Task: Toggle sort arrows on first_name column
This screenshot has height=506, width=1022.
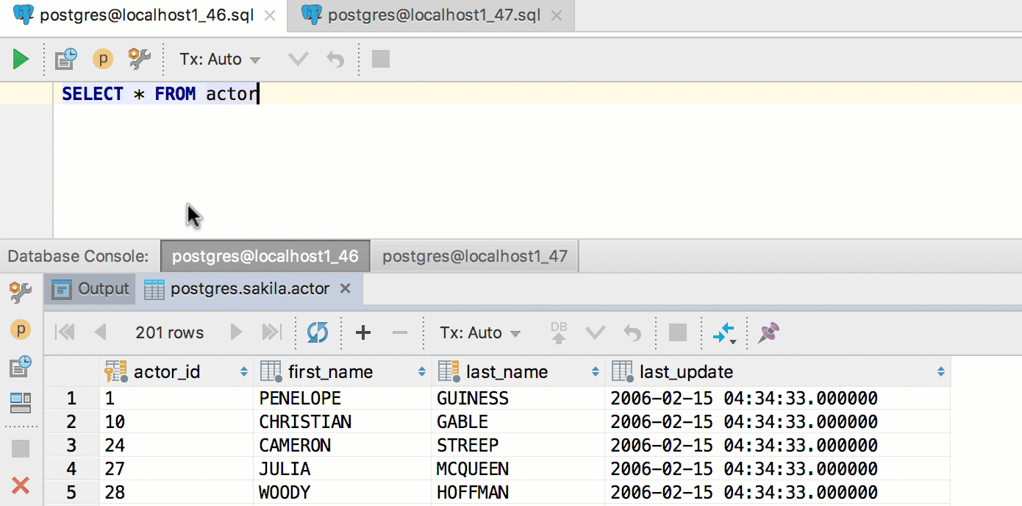Action: (x=422, y=372)
